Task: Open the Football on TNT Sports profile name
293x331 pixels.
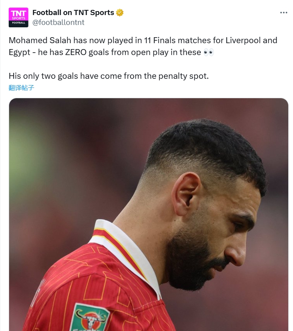Action: [73, 13]
